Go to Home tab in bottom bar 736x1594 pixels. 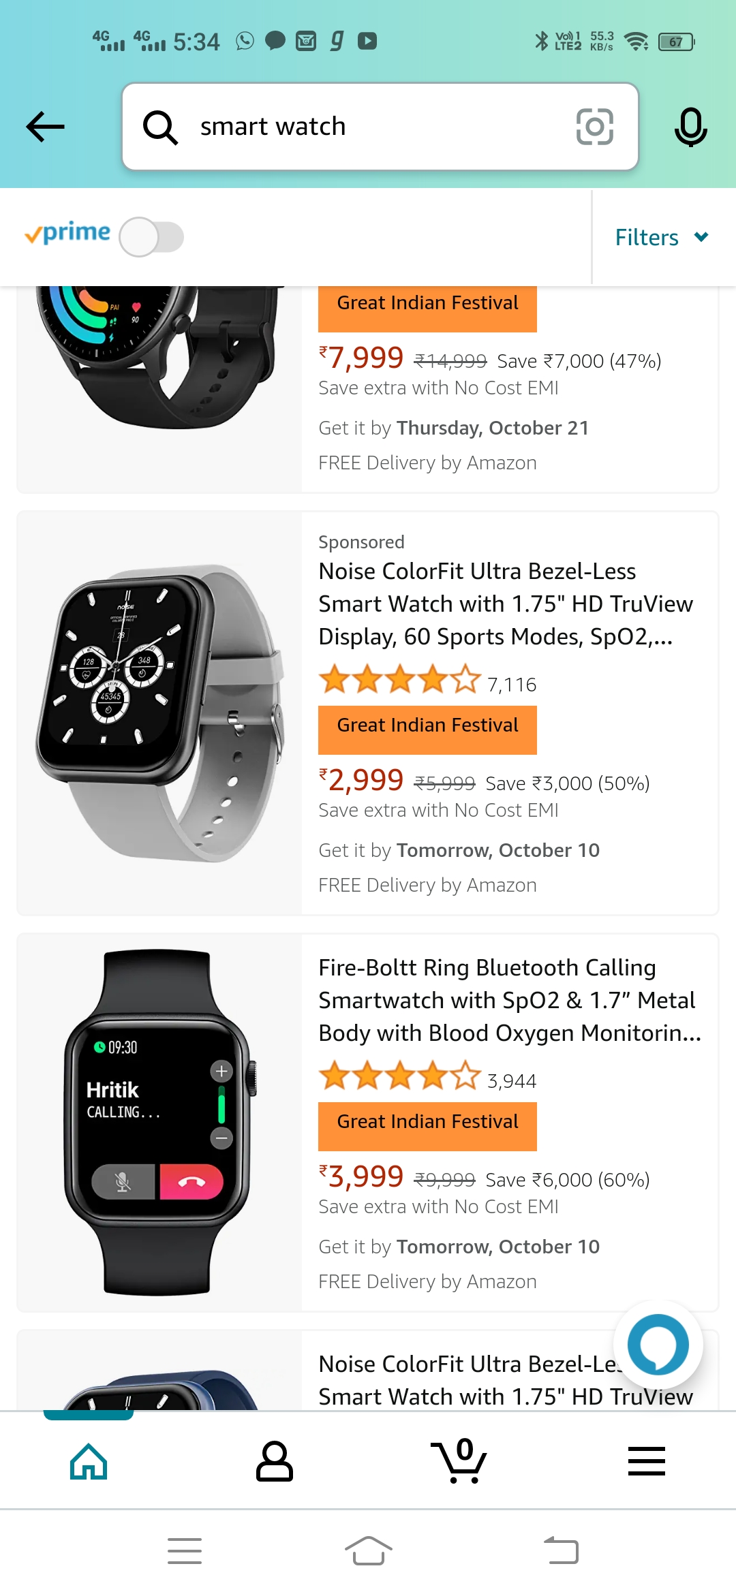click(89, 1461)
